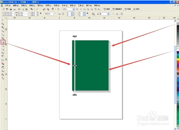
Task: Click the 转换 toolbar button
Action: coord(127,9)
